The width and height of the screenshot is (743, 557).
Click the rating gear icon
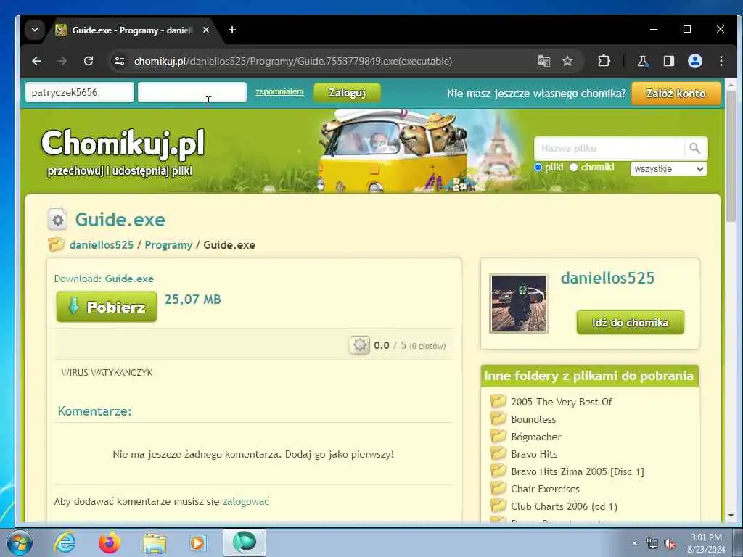[x=360, y=345]
